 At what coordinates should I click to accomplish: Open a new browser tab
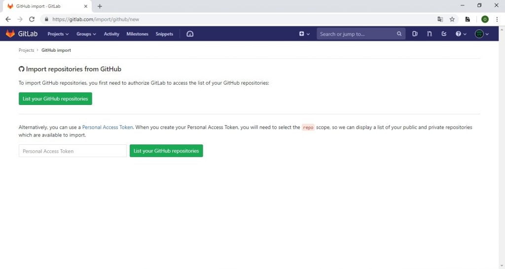point(100,6)
